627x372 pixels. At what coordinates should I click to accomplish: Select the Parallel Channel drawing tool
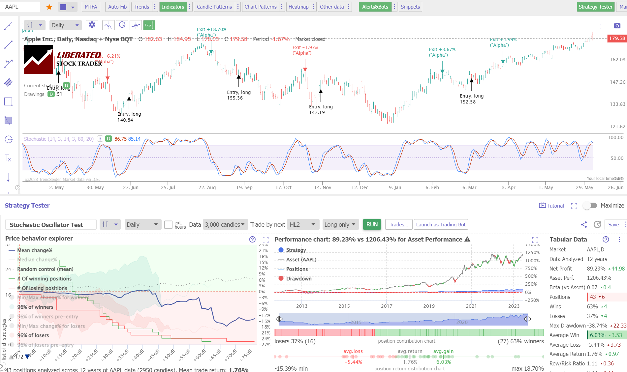8,82
